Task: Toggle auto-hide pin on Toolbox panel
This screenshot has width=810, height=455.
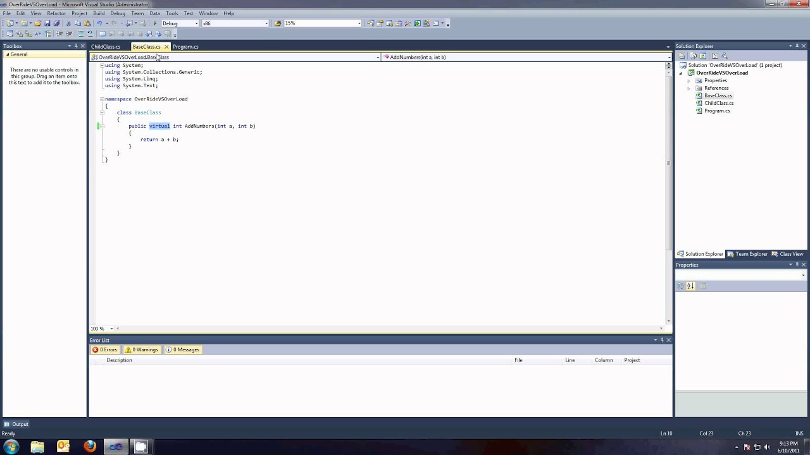Action: tap(75, 46)
